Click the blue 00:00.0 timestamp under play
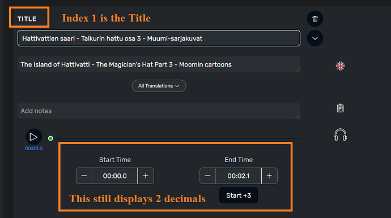Image resolution: width=391 pixels, height=218 pixels. click(33, 149)
